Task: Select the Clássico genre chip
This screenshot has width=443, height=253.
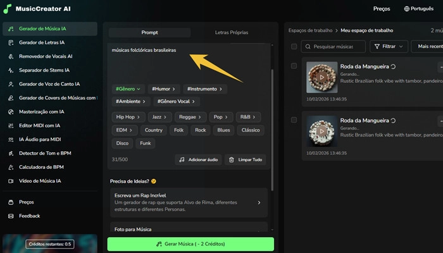Action: (251, 130)
